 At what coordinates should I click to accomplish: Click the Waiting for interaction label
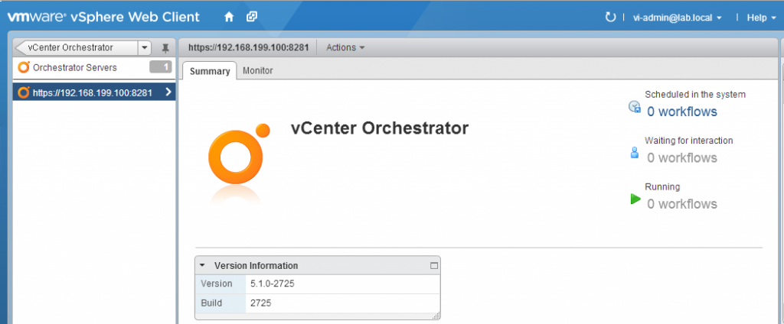pyautogui.click(x=689, y=141)
